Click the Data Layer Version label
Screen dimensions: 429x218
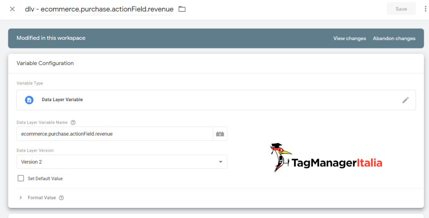click(35, 150)
